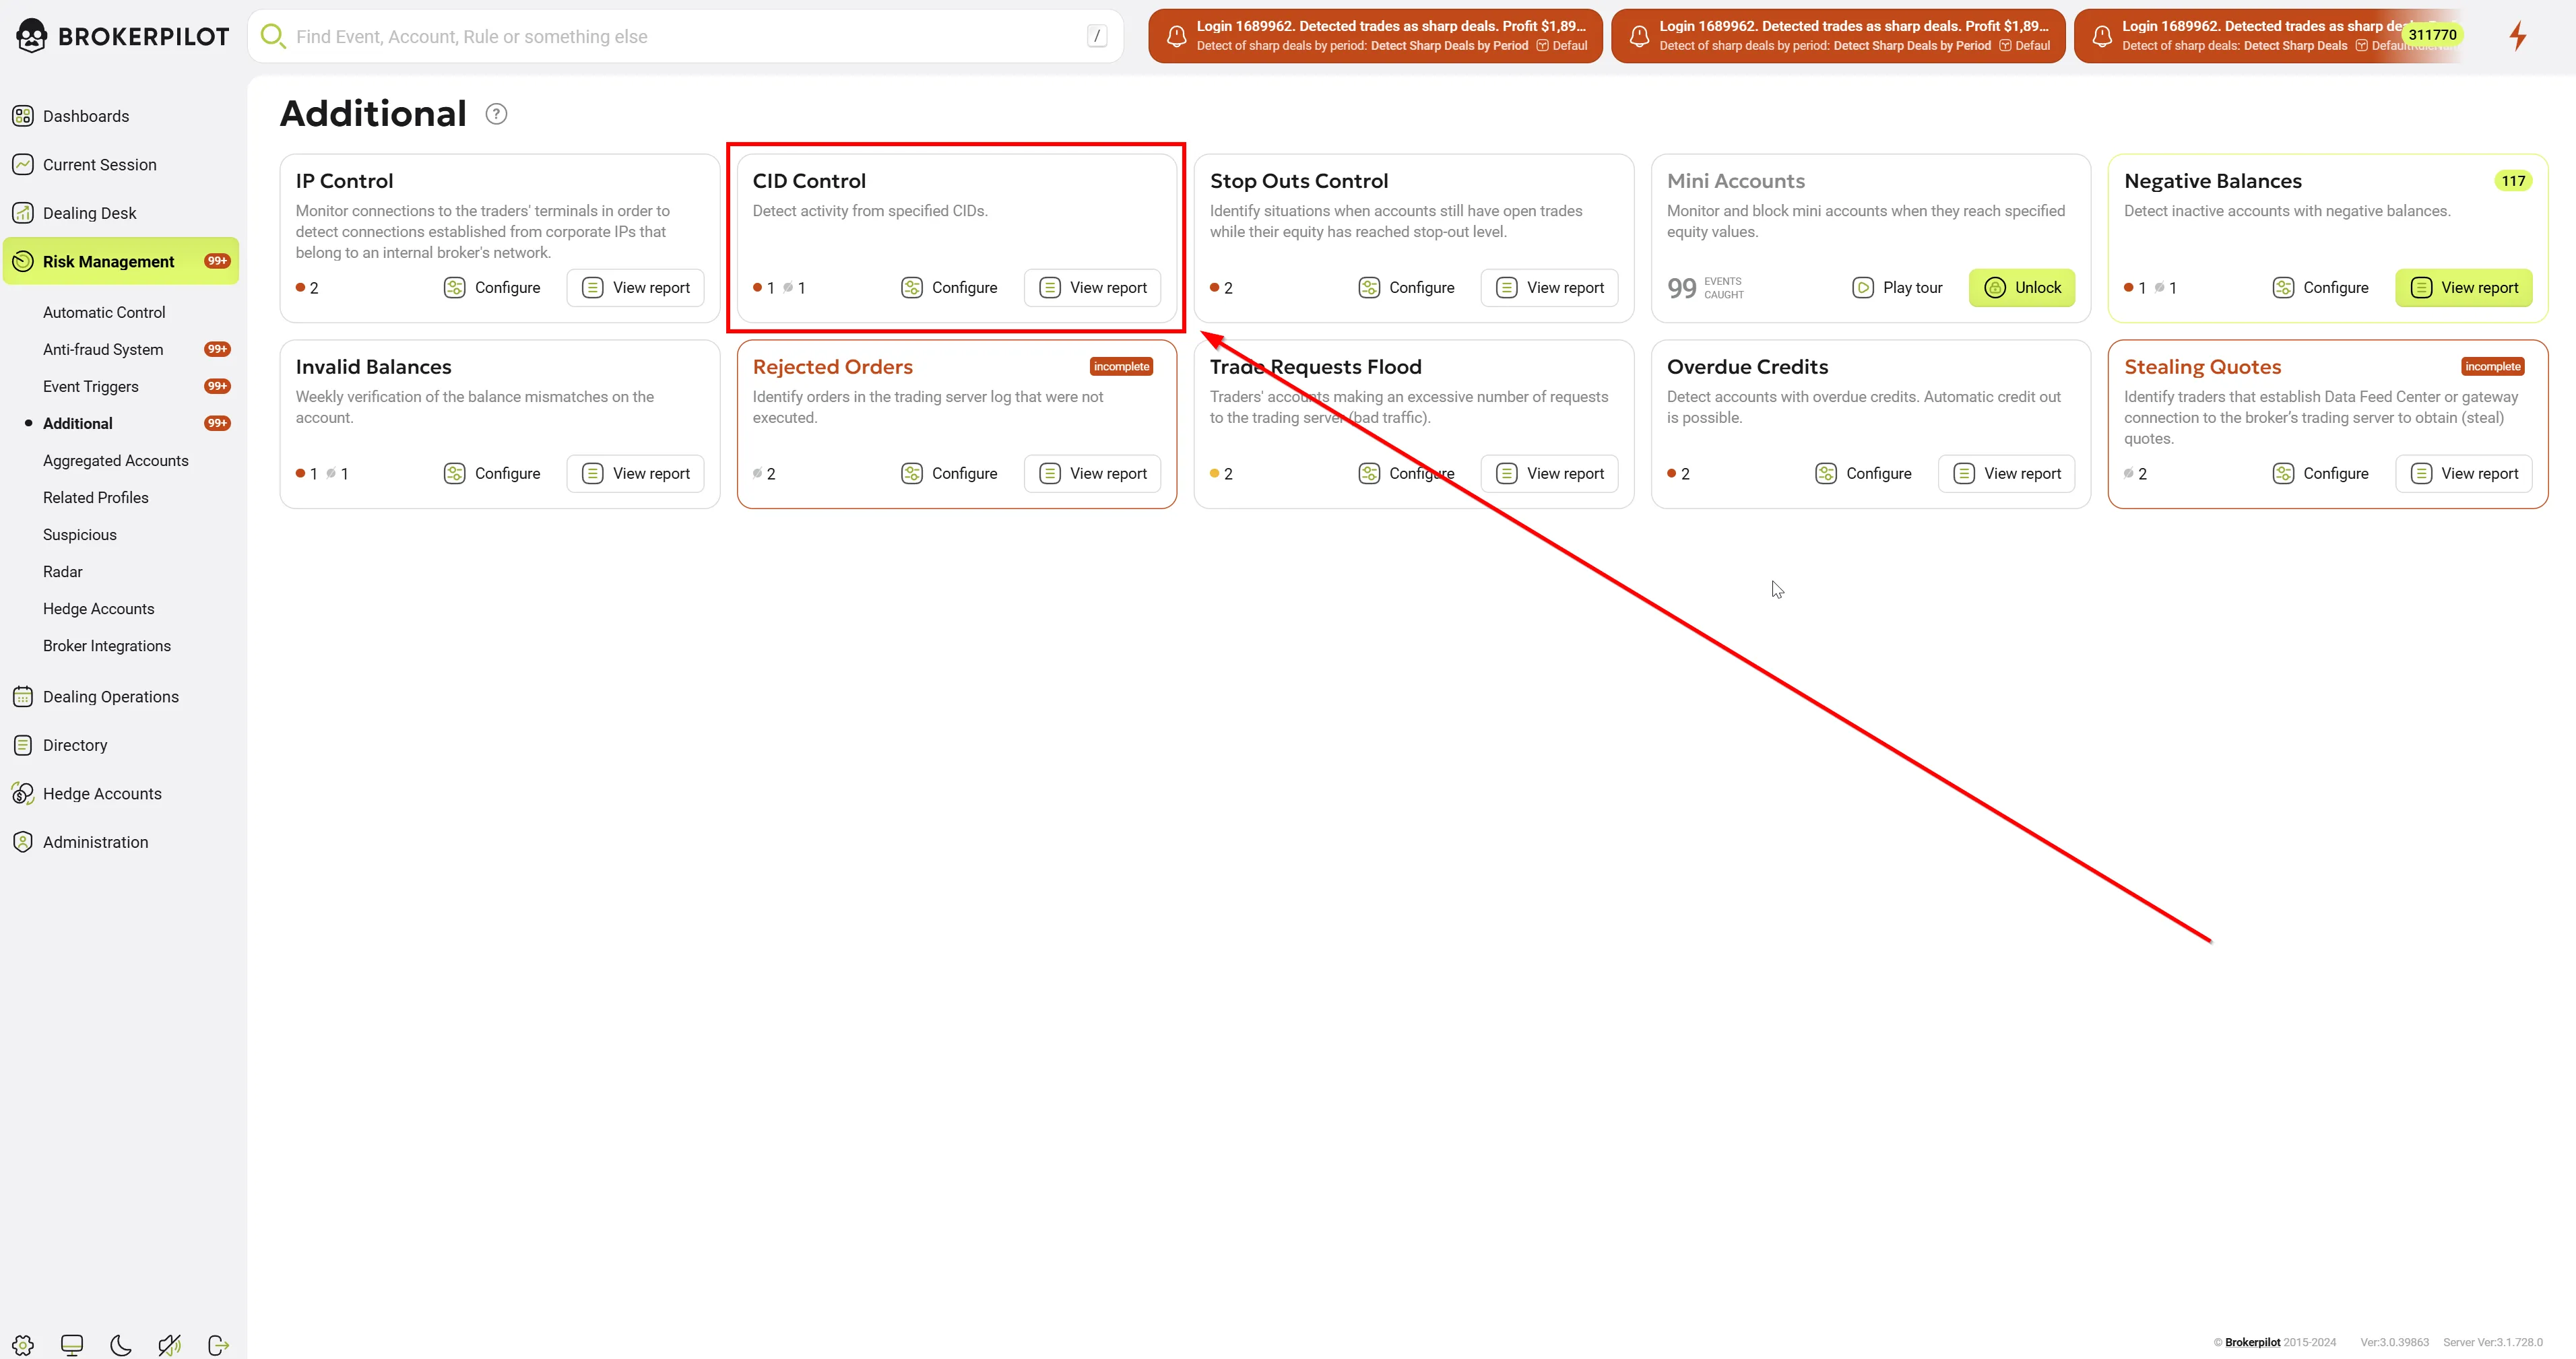Configure Negative Balances rule
This screenshot has width=2576, height=1359.
point(2320,288)
